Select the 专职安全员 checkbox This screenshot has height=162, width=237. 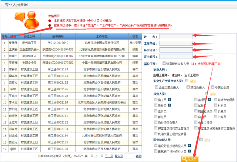(212, 87)
